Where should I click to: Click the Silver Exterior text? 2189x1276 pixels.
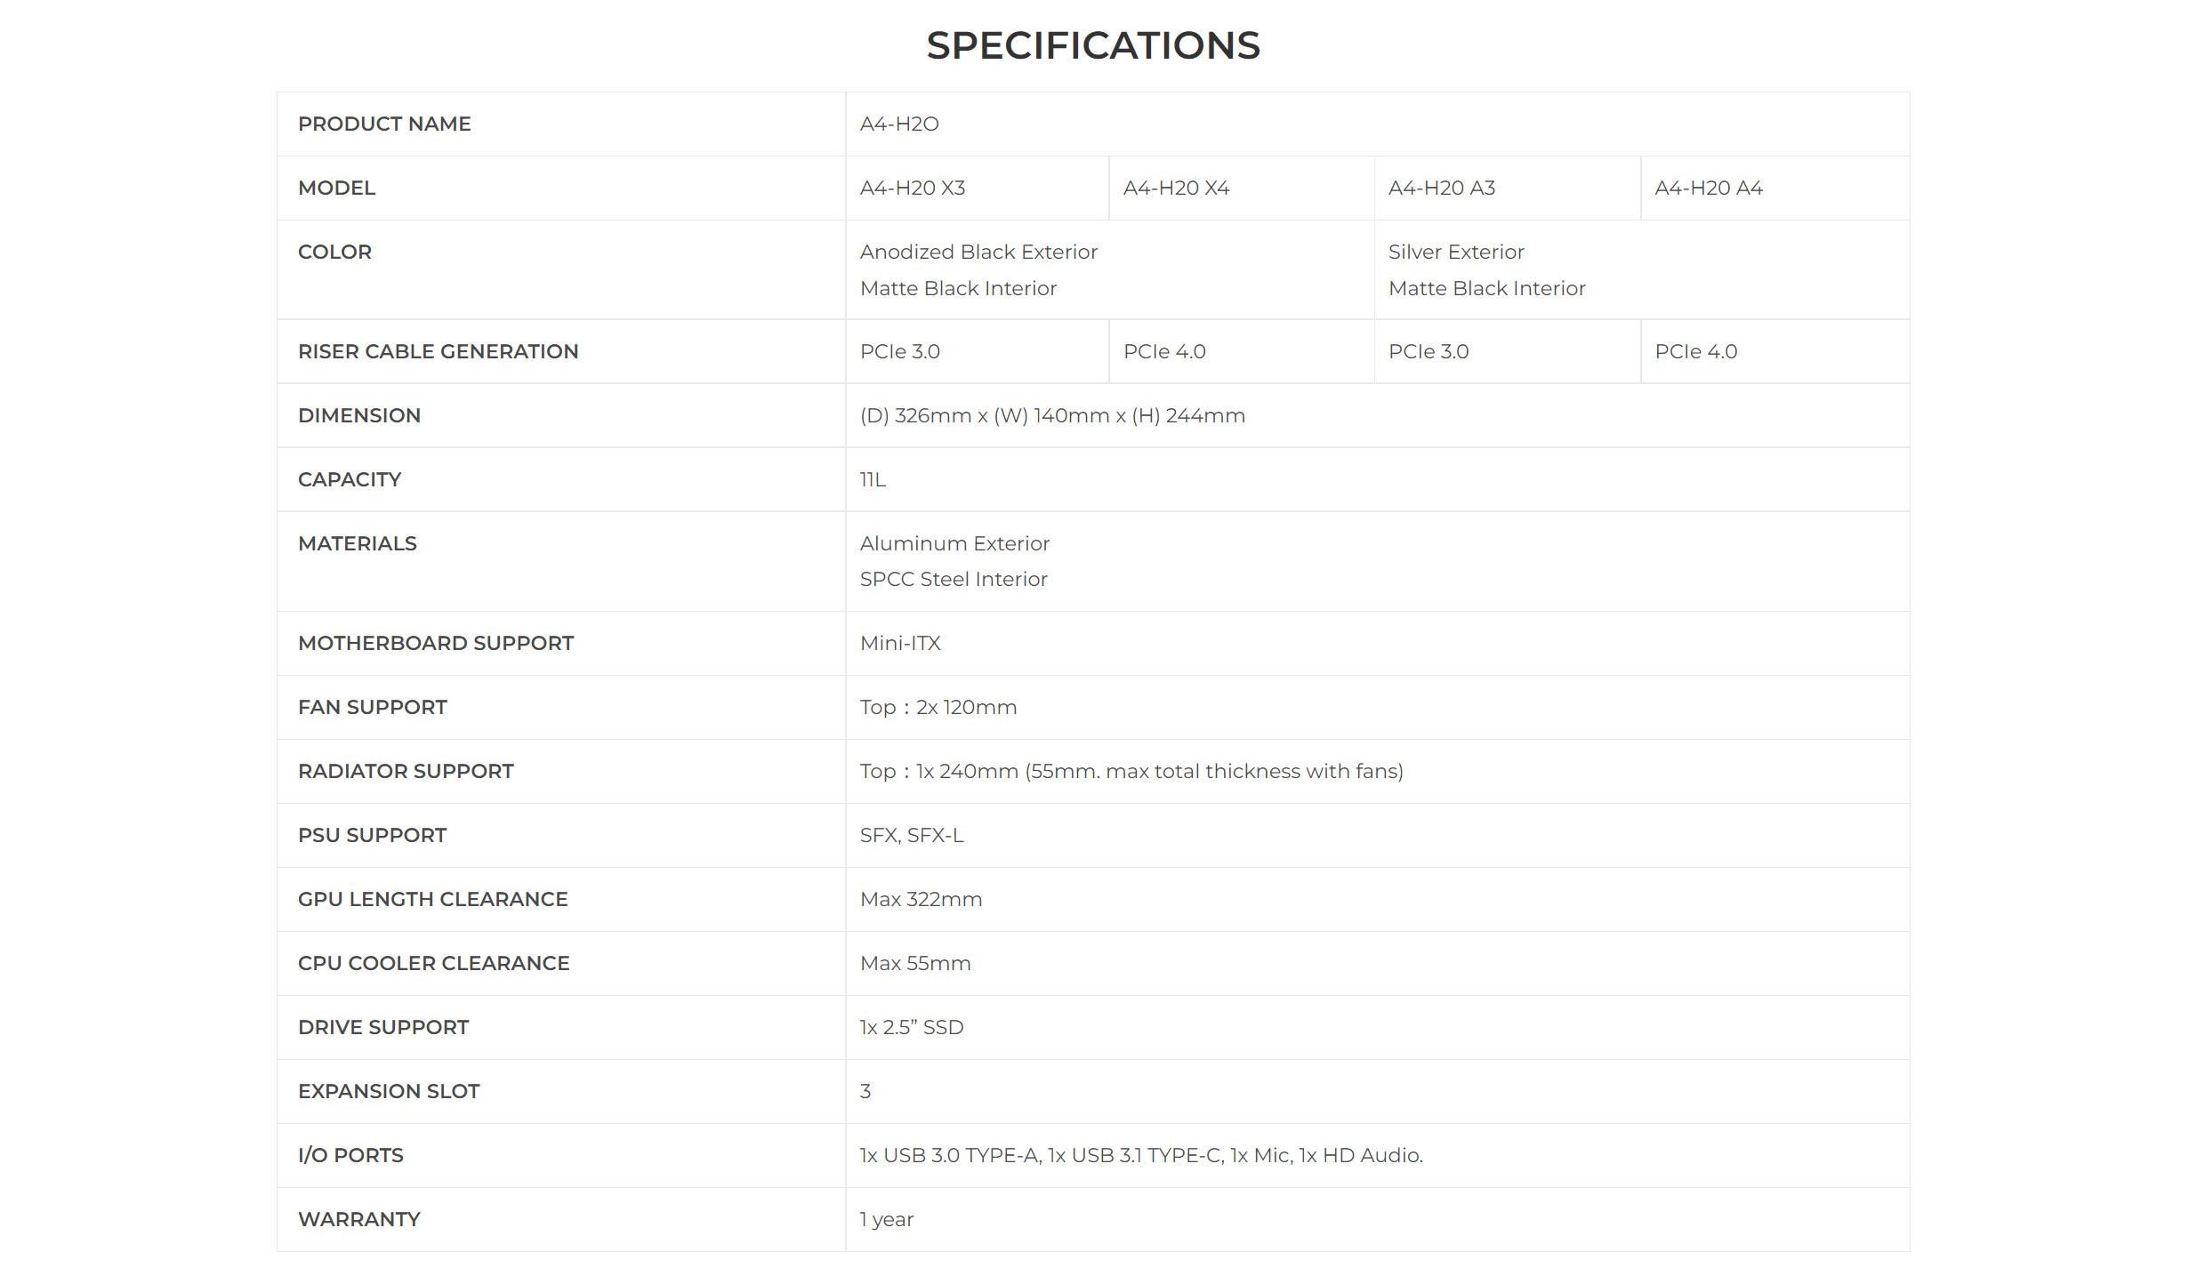coord(1456,252)
